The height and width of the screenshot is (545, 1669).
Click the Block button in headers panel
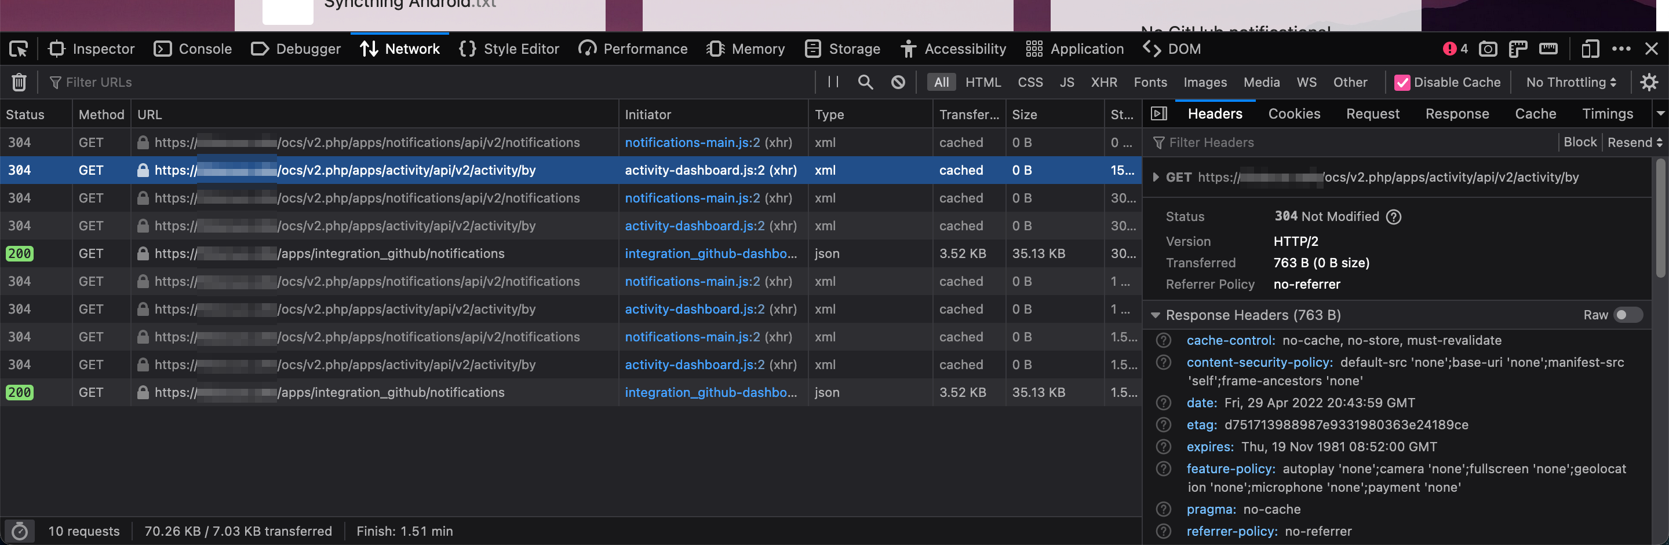[1580, 142]
